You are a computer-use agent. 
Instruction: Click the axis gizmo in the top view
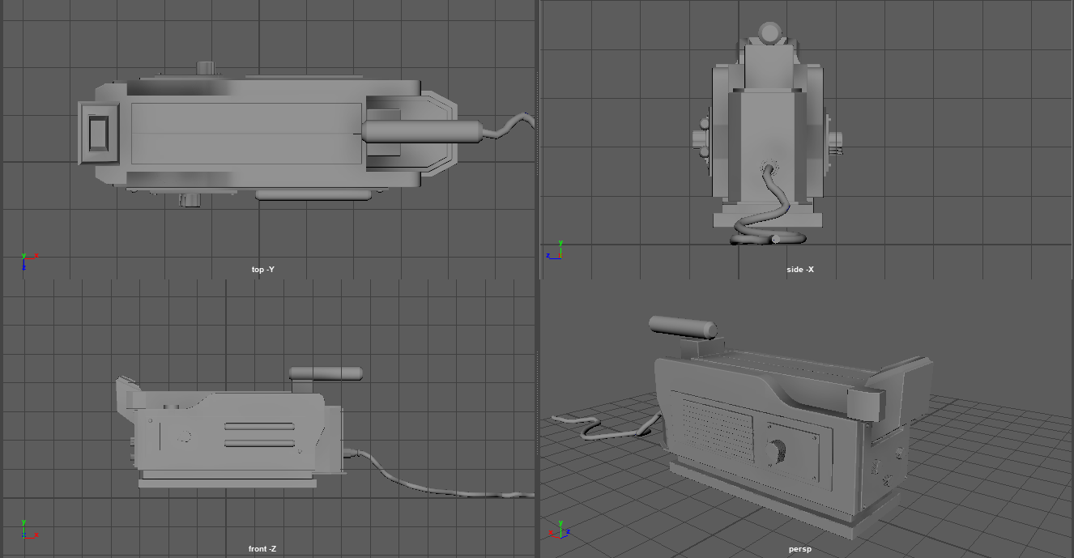tap(27, 260)
